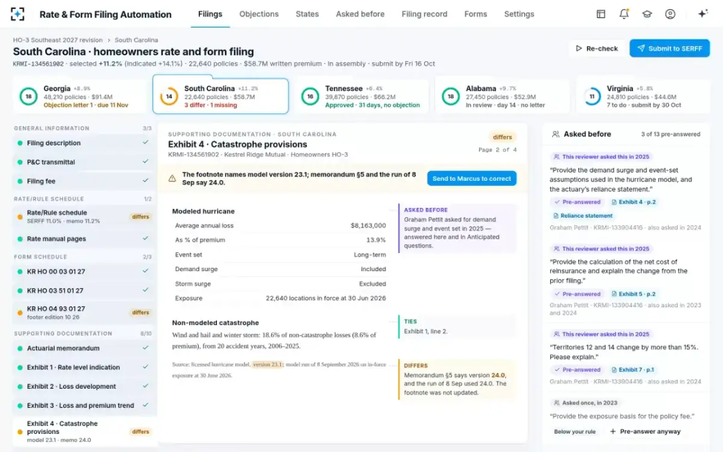Select the Virginia state card

tap(643, 96)
